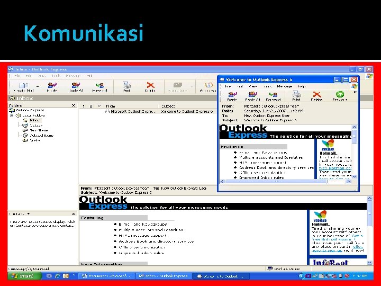Screen dimensions: 381x286
Task: Select Outlook Express root in folder tree
Action: click(x=30, y=110)
